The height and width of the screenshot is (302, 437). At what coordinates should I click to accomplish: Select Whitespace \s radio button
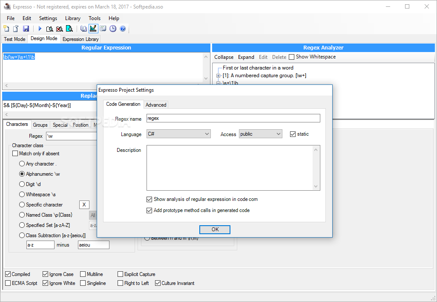(x=22, y=194)
